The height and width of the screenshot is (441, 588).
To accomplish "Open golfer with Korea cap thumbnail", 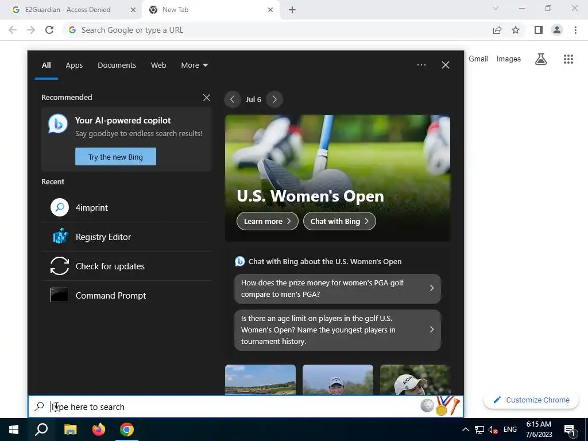I will tap(415, 380).
